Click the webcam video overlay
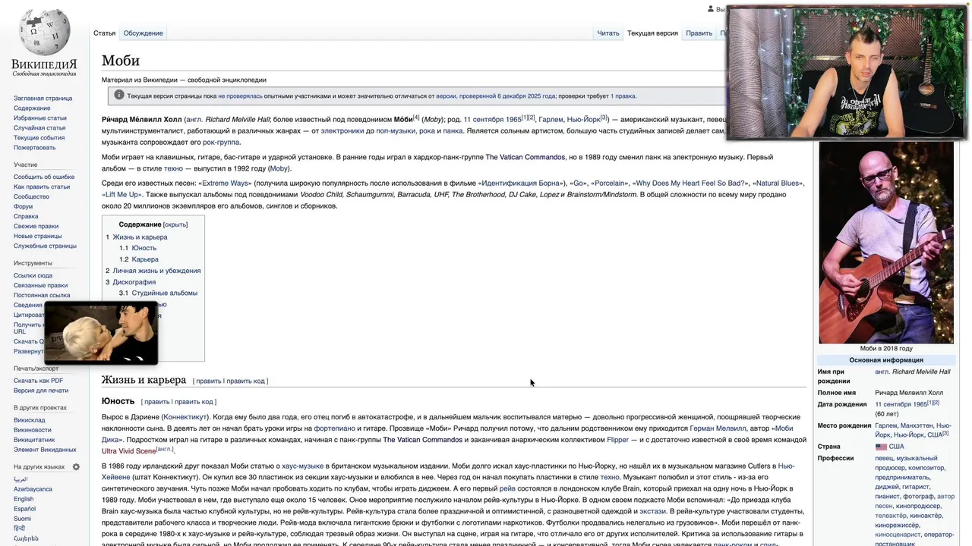972x546 pixels. (x=846, y=73)
